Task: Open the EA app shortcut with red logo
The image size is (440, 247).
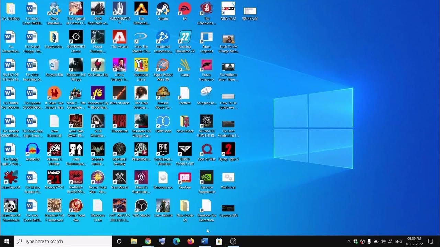Action: pyautogui.click(x=185, y=11)
